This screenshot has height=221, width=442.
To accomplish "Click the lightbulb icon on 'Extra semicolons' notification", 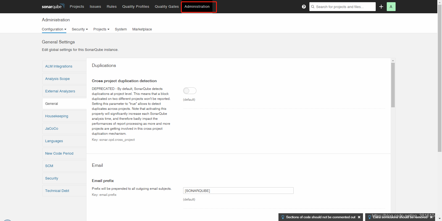I will (370, 217).
